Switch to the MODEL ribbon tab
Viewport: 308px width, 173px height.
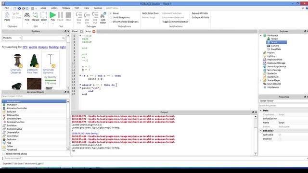(x=54, y=8)
